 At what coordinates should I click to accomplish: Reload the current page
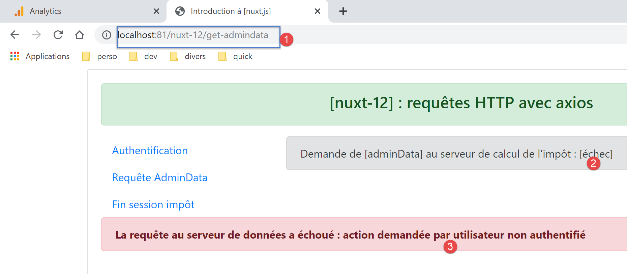pyautogui.click(x=58, y=35)
